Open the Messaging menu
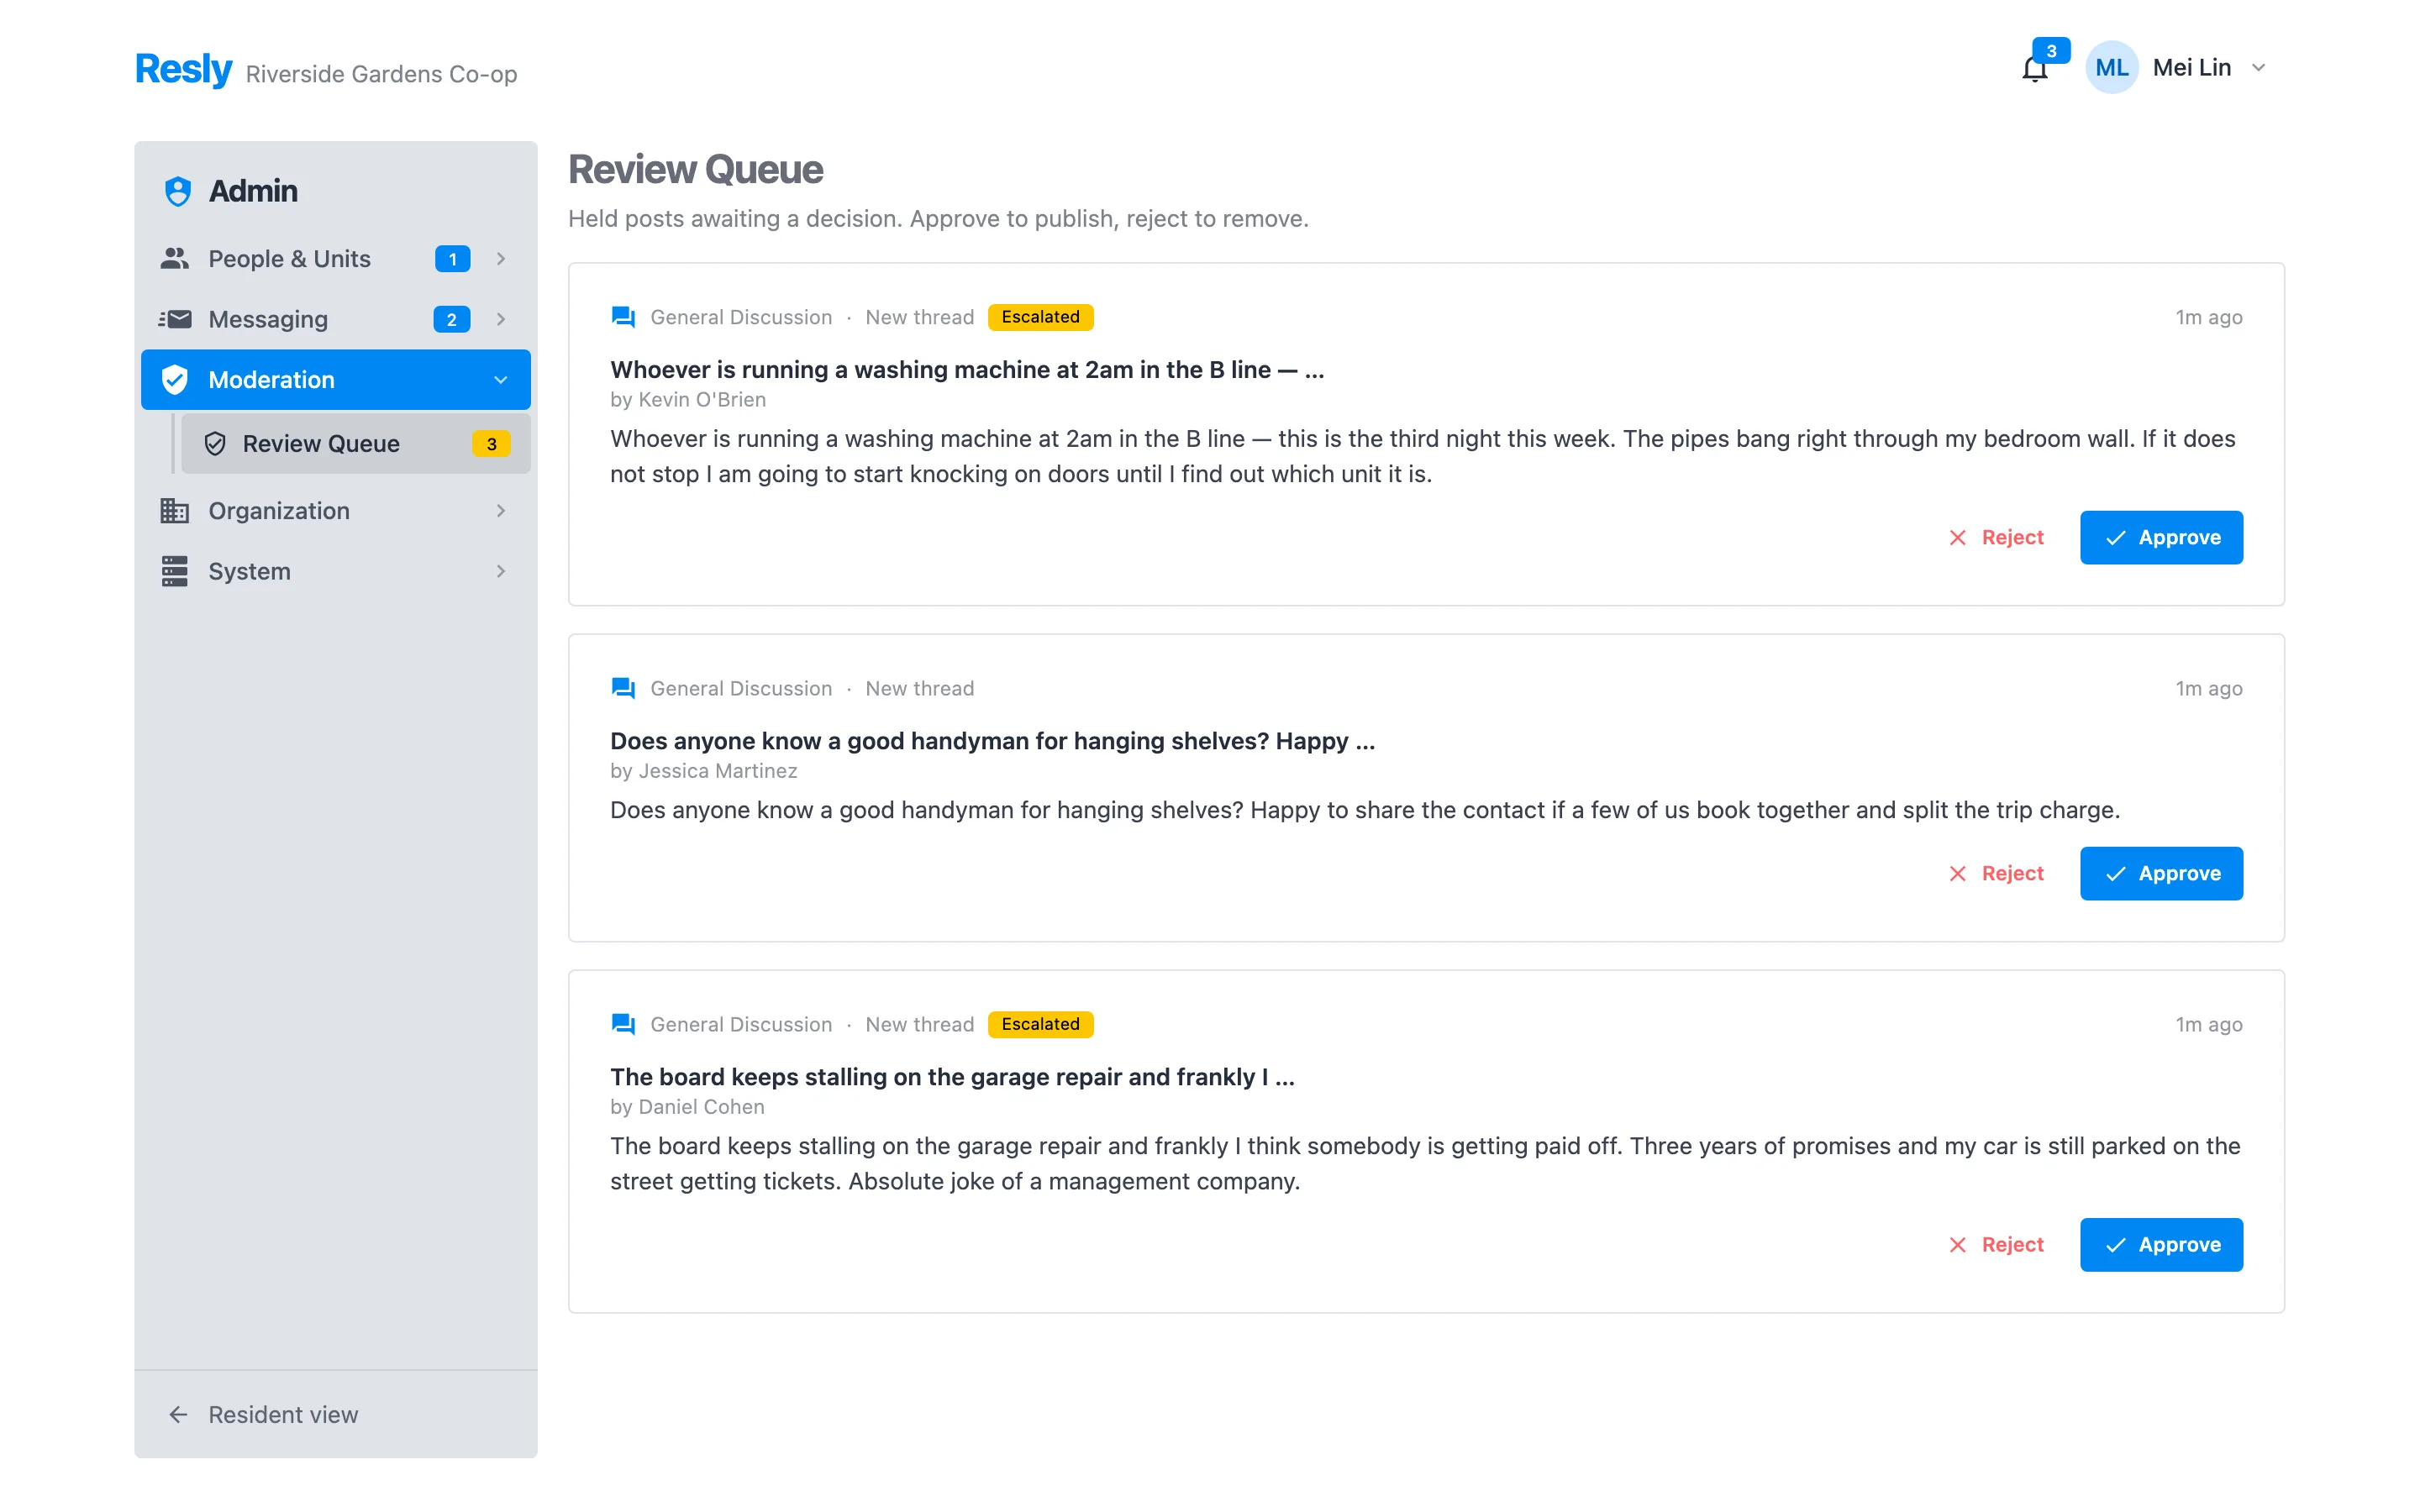The height and width of the screenshot is (1512, 2420). (x=336, y=319)
